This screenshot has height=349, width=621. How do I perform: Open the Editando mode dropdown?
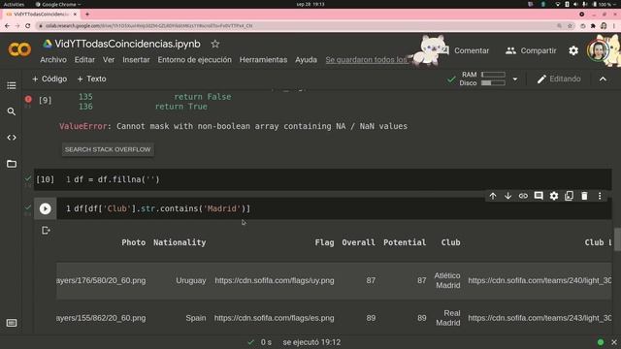point(559,79)
